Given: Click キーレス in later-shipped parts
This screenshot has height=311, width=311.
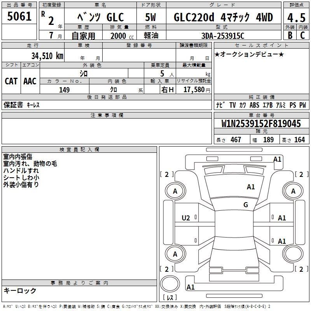Looking at the screenshot, I should pos(33,105).
